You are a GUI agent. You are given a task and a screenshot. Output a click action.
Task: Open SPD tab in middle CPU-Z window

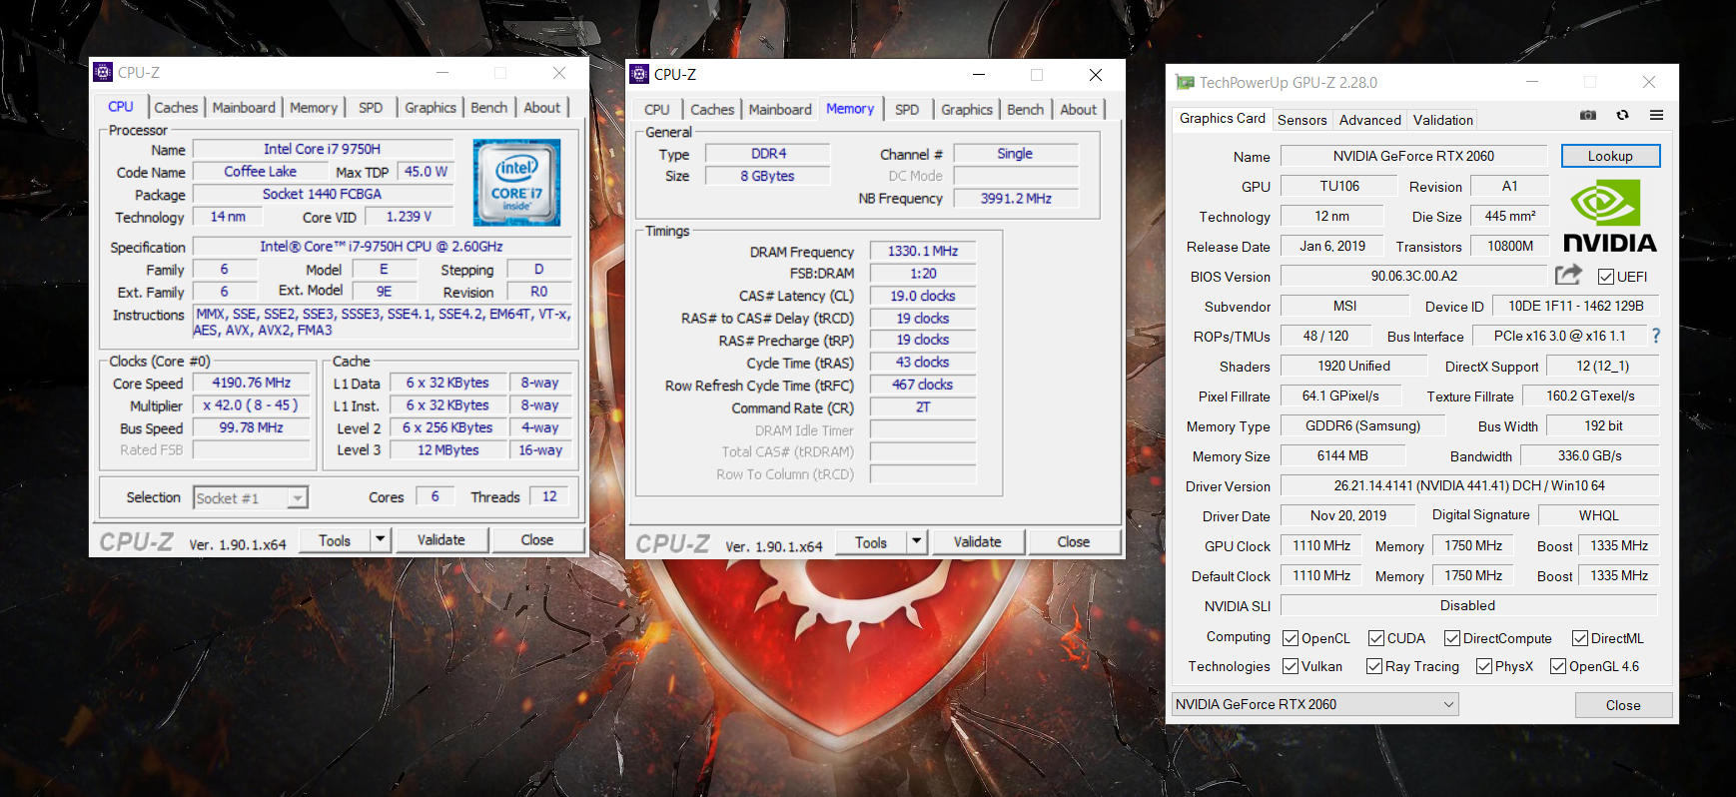click(907, 110)
